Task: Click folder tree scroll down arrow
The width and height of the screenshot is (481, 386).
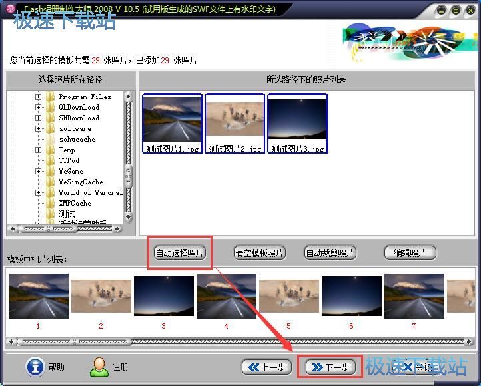Action: (128, 217)
